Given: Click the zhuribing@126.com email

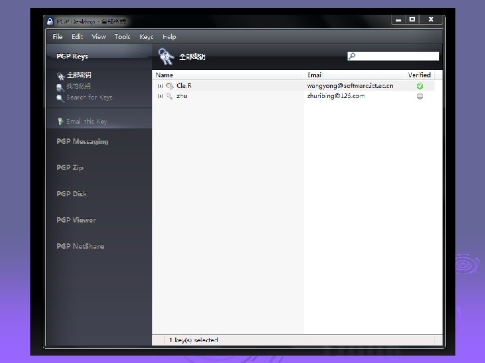Looking at the screenshot, I should click(336, 96).
